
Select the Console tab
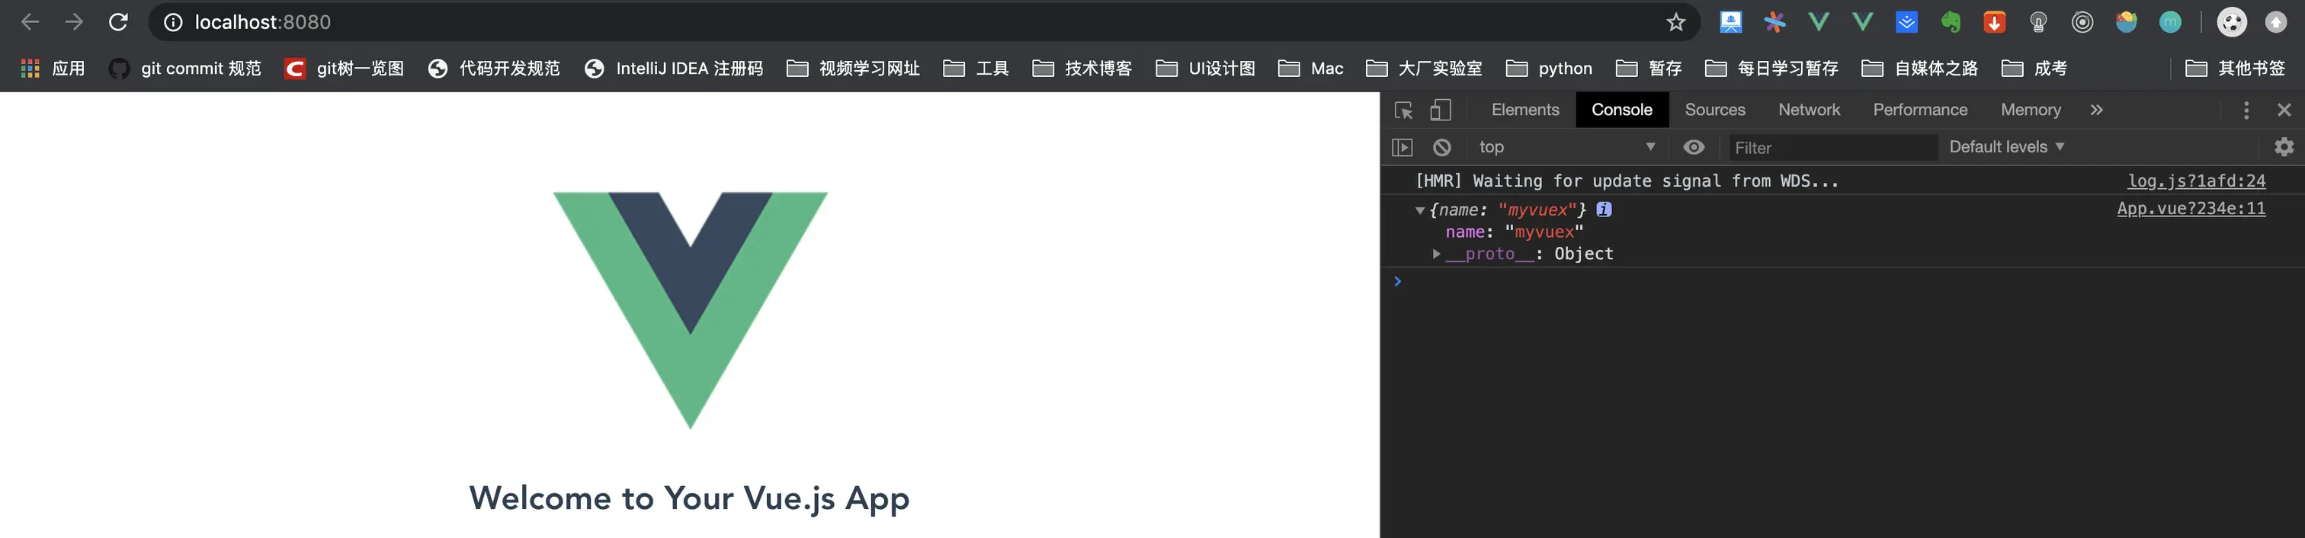[x=1621, y=110]
